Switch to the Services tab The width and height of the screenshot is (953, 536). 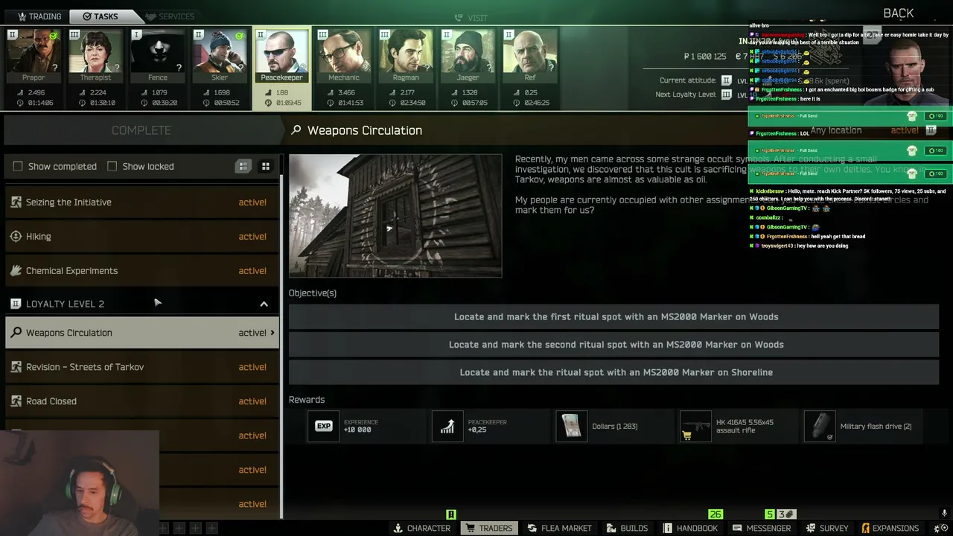(x=170, y=16)
